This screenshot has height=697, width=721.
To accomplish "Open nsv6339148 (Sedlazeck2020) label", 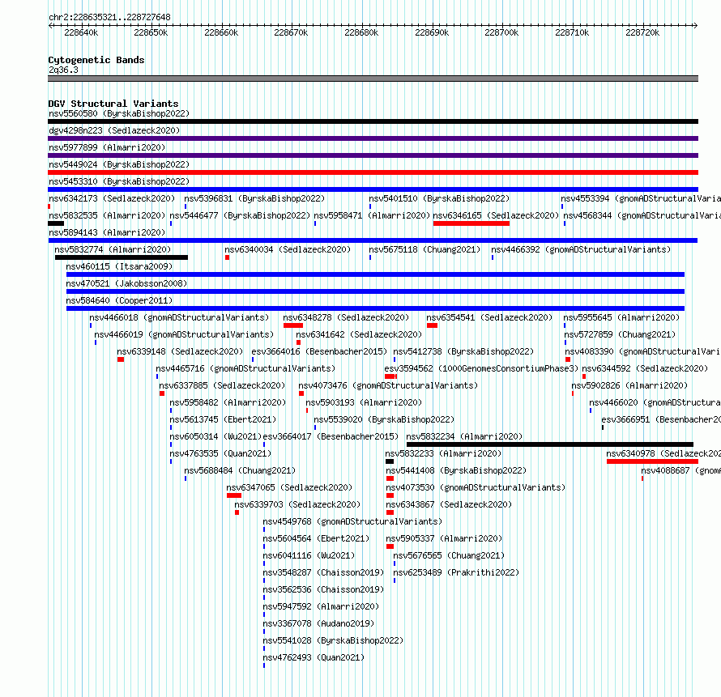I will click(x=180, y=351).
